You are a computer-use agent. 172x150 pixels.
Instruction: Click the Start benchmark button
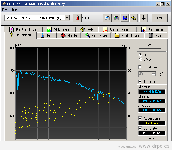[150, 45]
